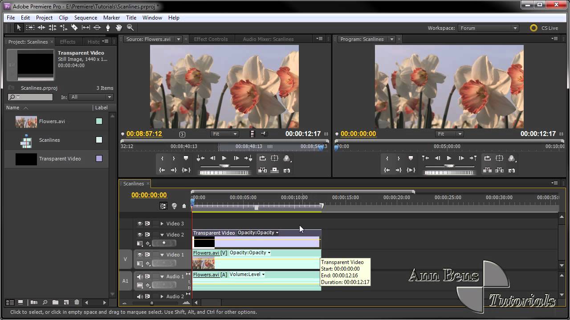Open the File menu

[11, 18]
